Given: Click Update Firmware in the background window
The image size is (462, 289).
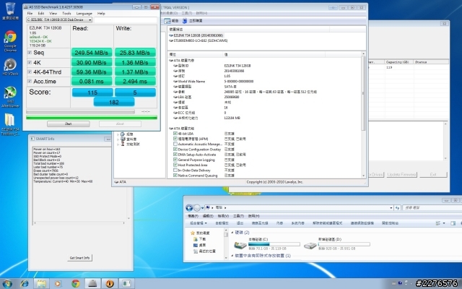Looking at the screenshot, I should (401, 175).
